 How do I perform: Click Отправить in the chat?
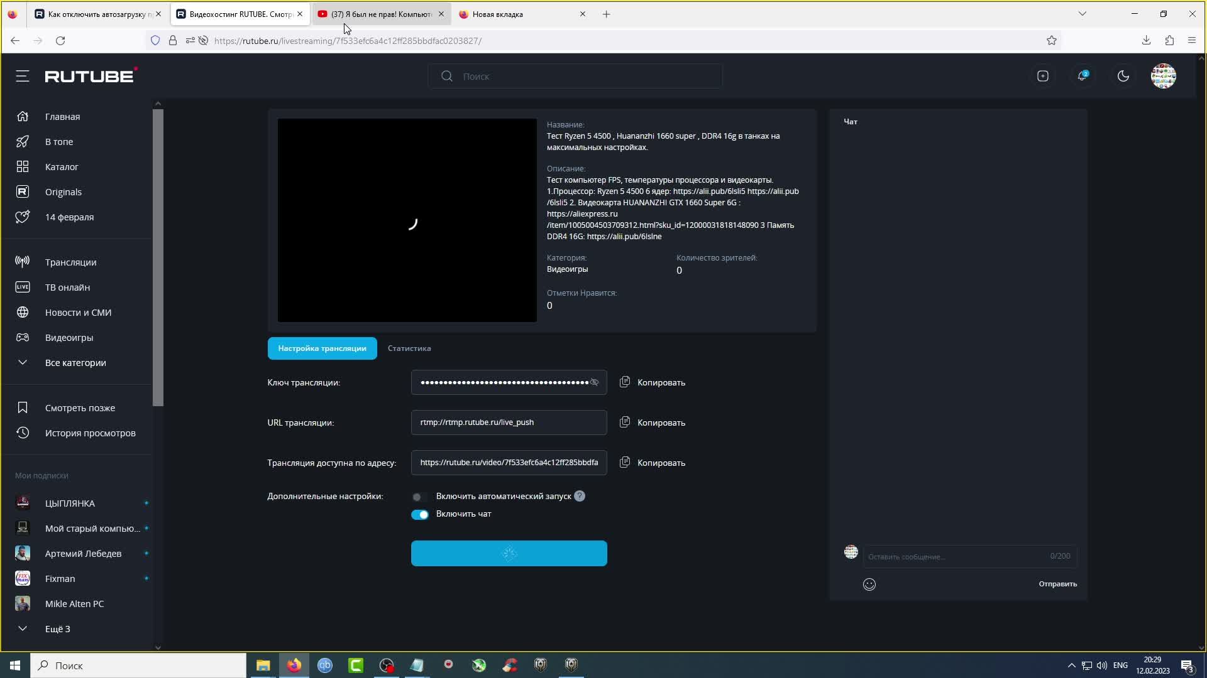[1057, 584]
